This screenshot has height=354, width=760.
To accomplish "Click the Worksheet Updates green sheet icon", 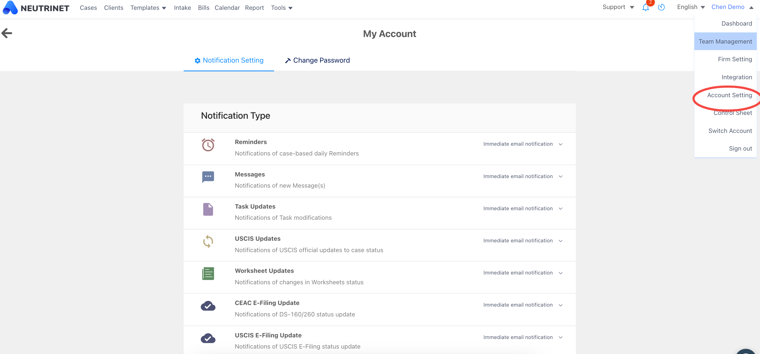I will click(x=208, y=273).
